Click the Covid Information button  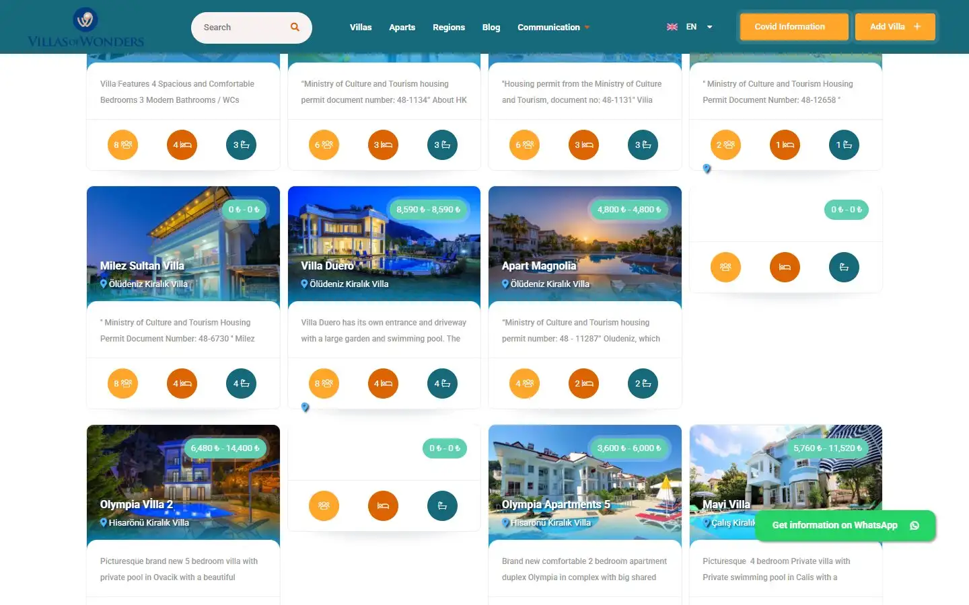794,27
